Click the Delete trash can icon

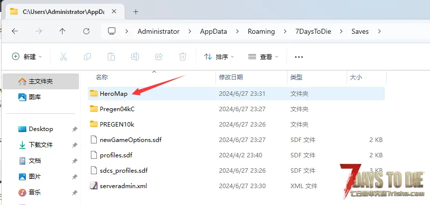click(183, 57)
